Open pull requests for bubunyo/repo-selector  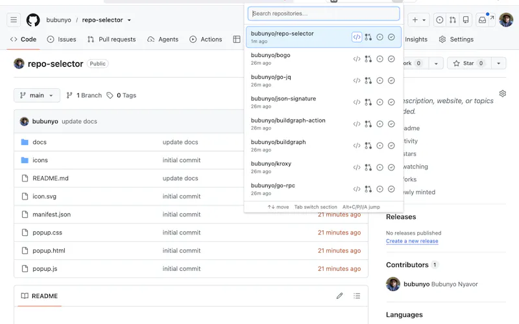tap(368, 37)
